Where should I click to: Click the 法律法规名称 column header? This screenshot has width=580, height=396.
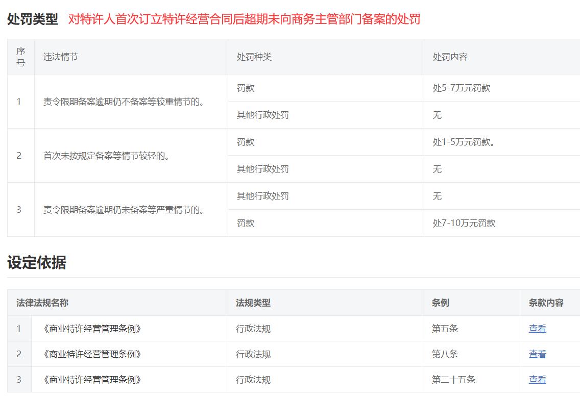point(42,303)
